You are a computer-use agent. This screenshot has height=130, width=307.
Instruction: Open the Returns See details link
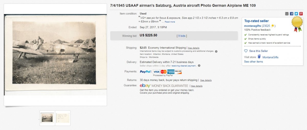pos(206,80)
